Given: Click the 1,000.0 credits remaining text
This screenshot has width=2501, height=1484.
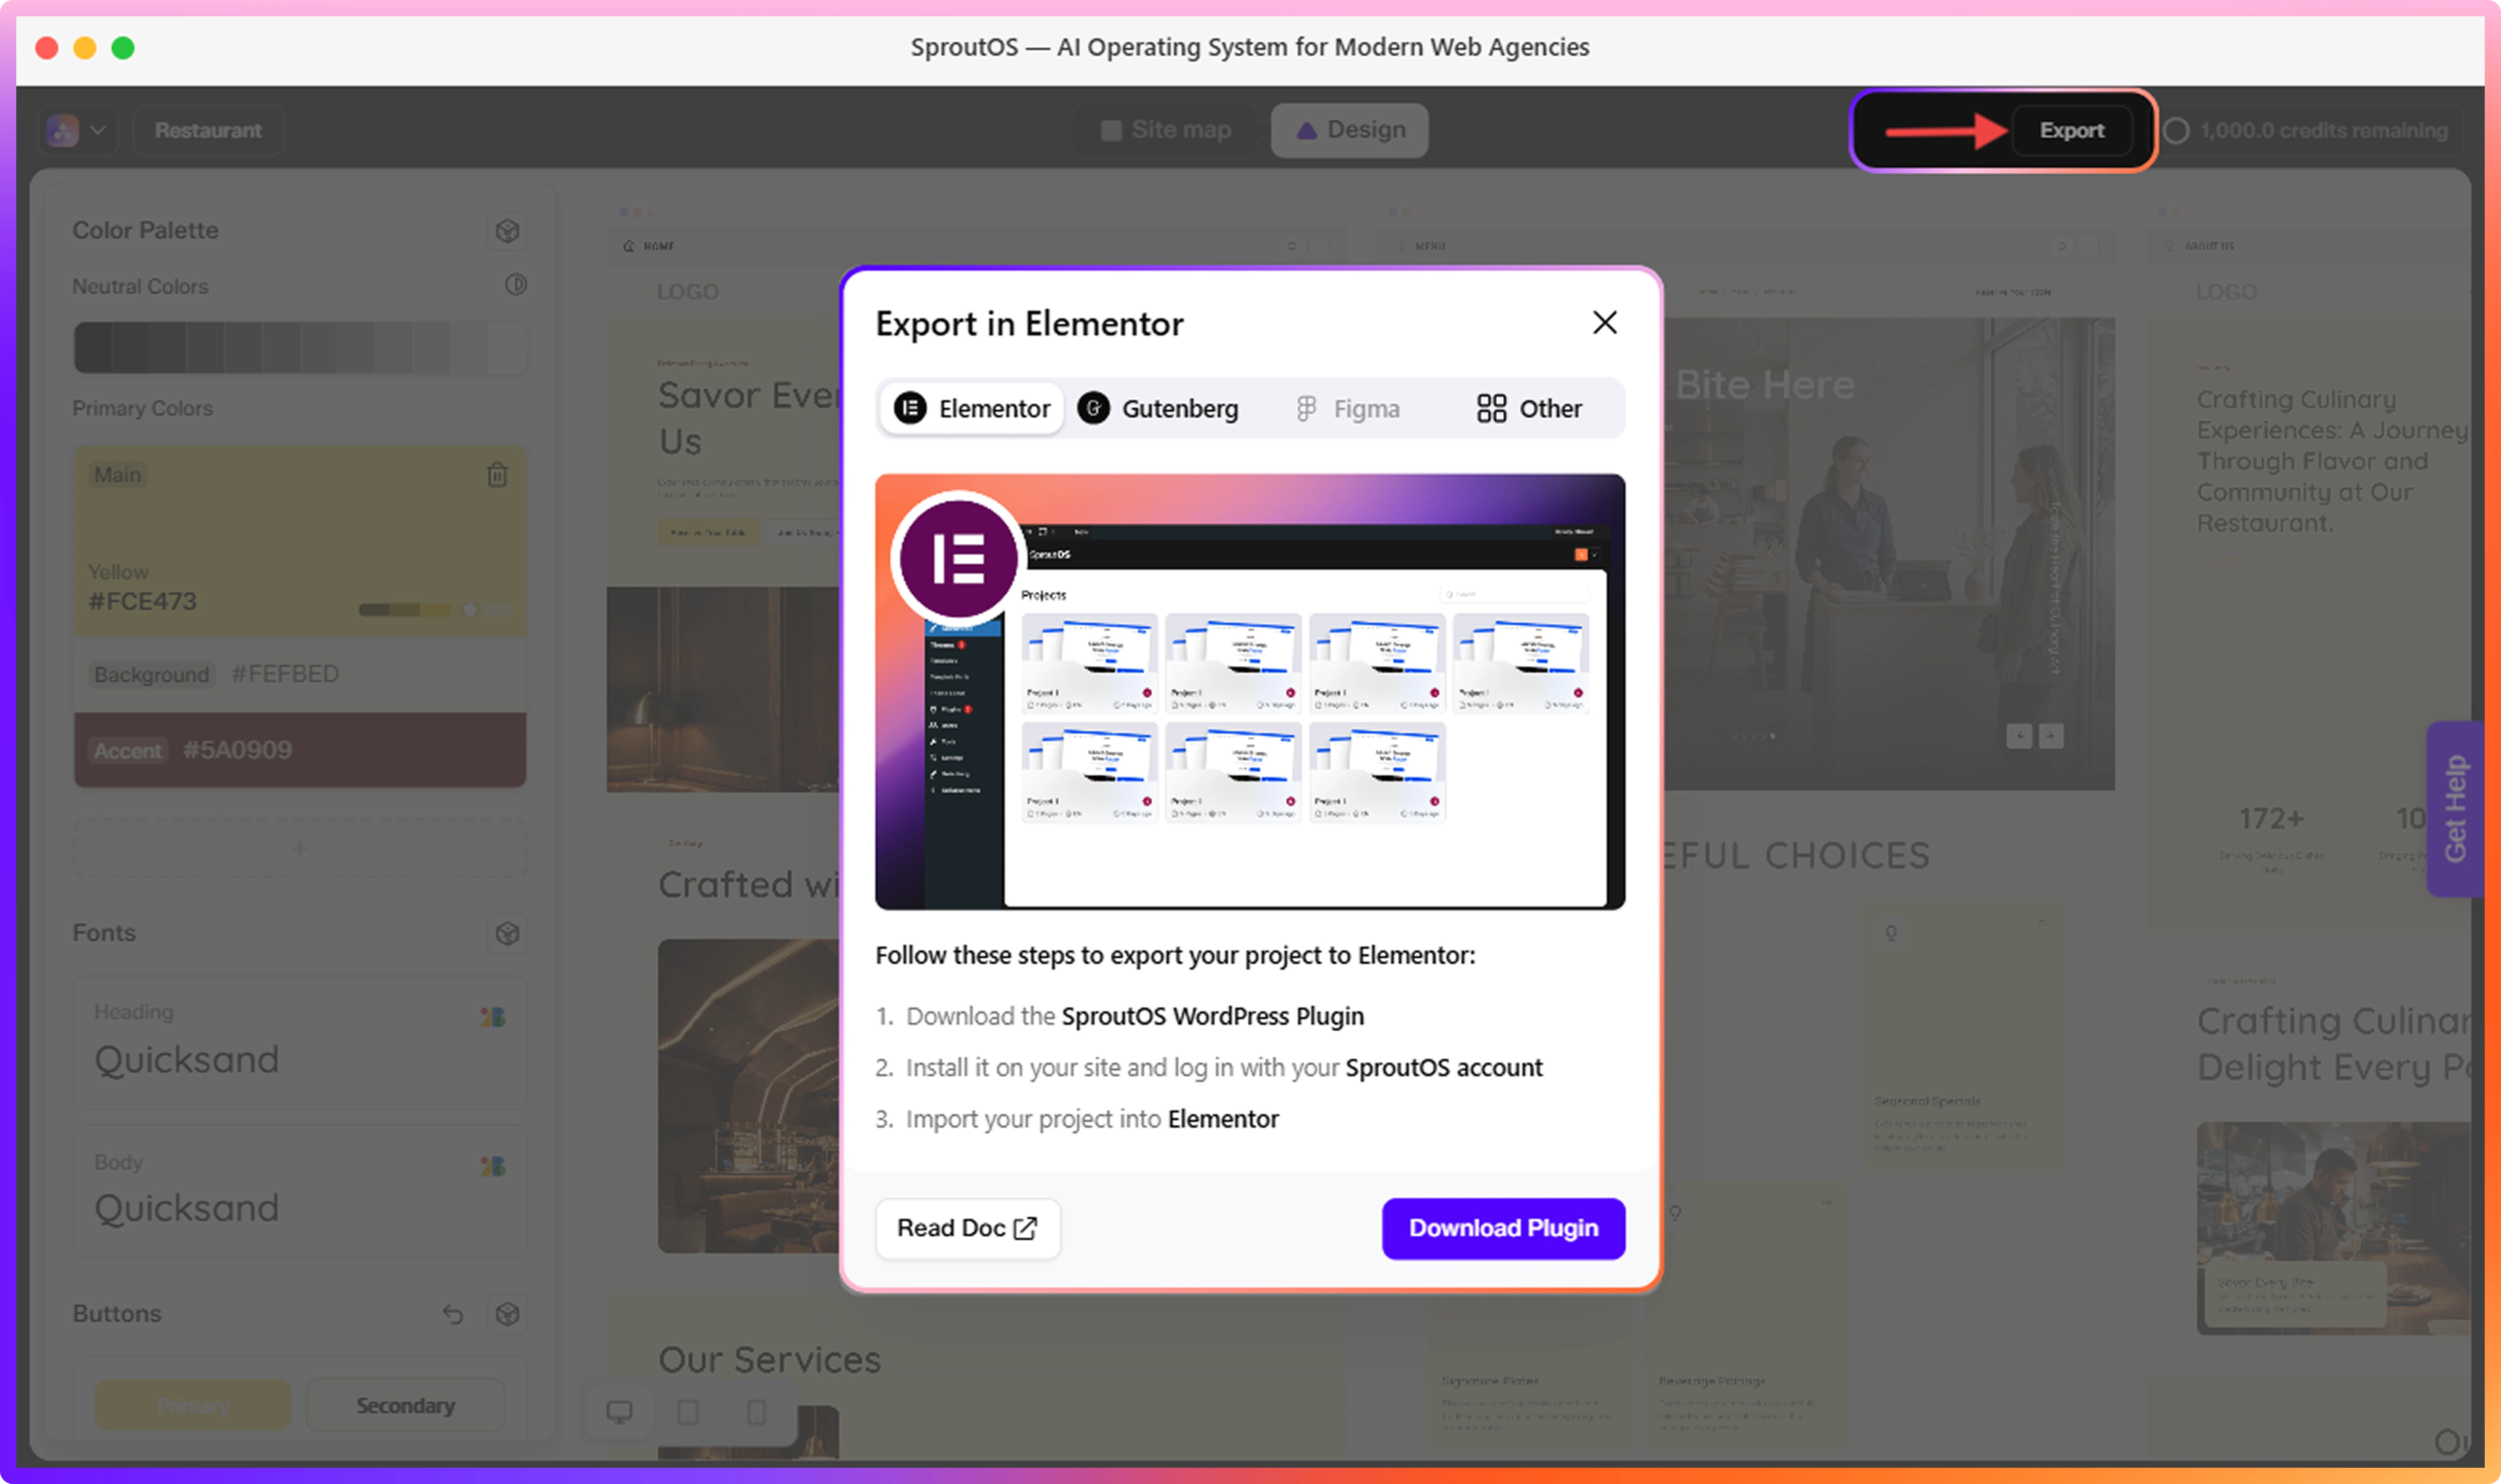Looking at the screenshot, I should pyautogui.click(x=2323, y=131).
